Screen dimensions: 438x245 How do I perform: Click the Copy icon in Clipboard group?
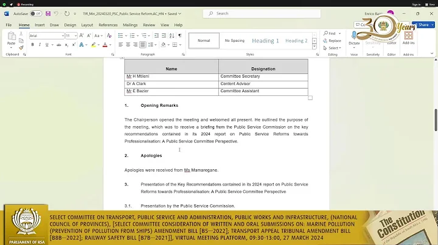(x=21, y=41)
